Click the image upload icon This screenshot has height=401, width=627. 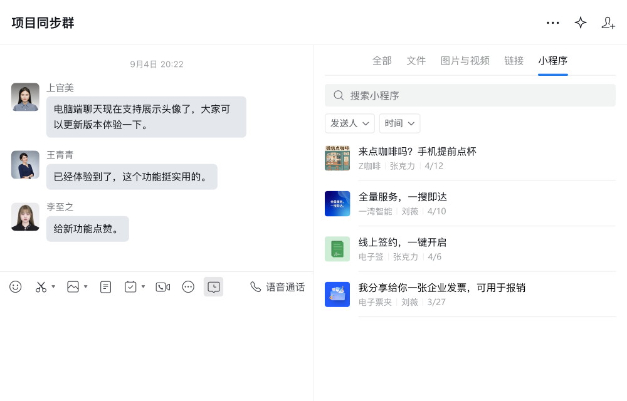pyautogui.click(x=73, y=287)
